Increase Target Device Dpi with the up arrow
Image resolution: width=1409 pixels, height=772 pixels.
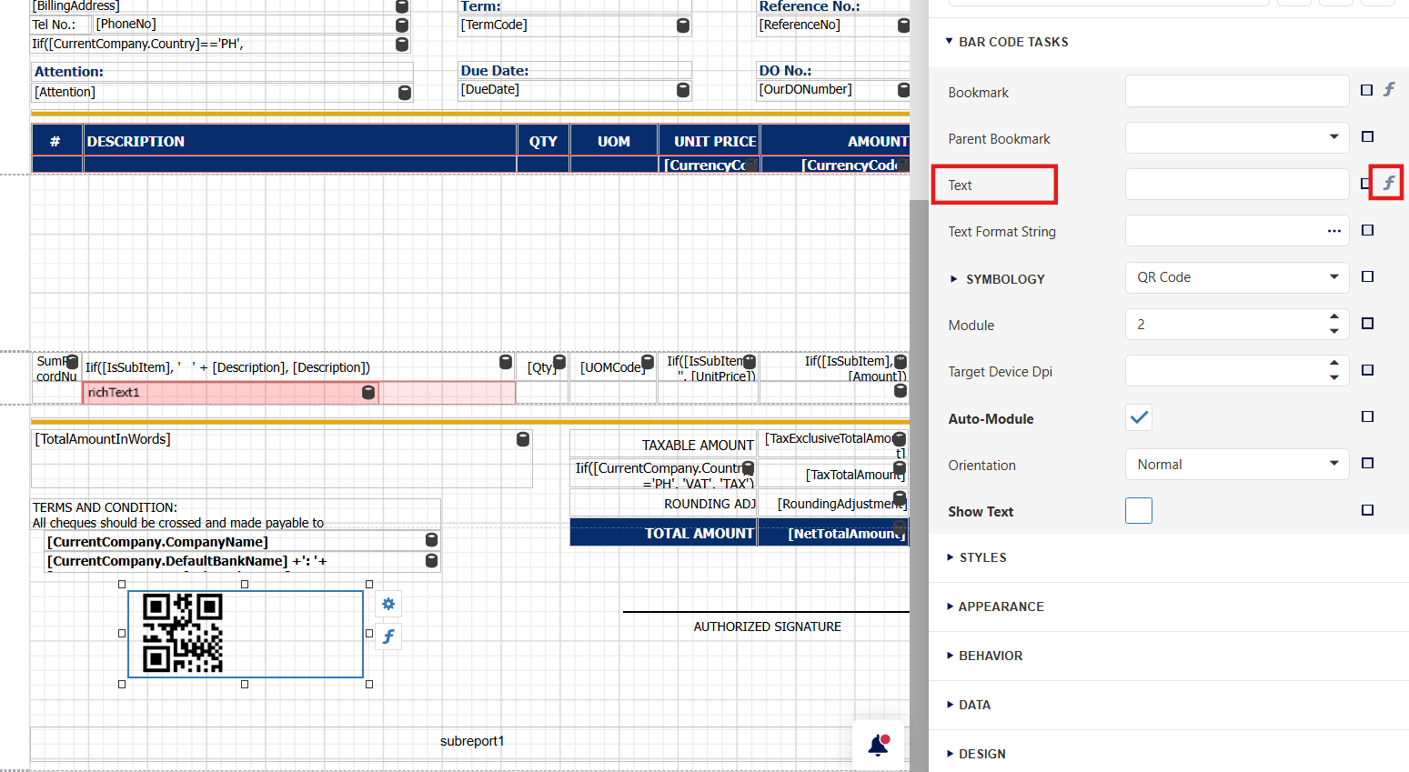pyautogui.click(x=1334, y=363)
